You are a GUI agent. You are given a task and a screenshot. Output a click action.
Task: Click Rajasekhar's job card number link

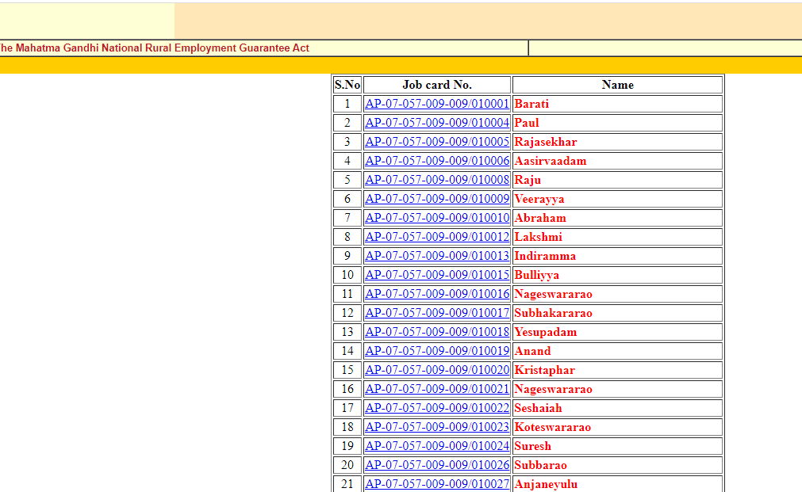tap(437, 142)
